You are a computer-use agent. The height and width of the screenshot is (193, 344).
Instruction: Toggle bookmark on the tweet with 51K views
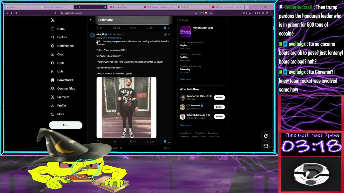[x=165, y=28]
